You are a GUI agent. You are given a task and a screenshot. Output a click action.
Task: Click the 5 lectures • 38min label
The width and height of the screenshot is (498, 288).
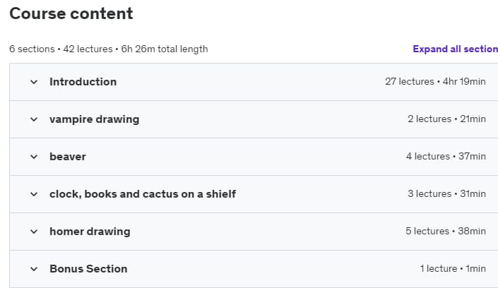click(x=446, y=232)
